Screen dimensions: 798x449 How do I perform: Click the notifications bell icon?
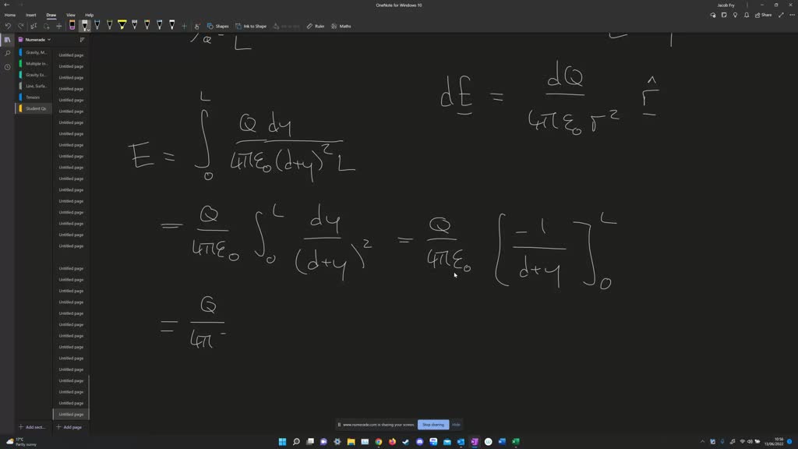point(746,15)
